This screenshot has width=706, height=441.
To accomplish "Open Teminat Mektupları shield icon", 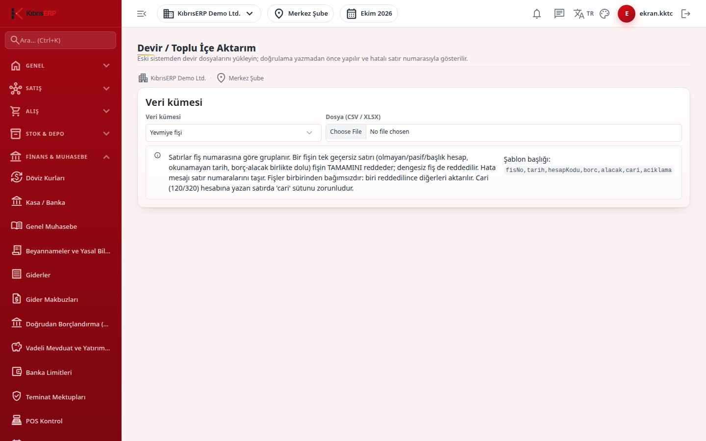I will click(x=17, y=396).
